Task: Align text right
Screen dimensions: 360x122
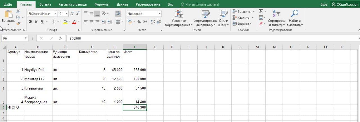Action: click(97, 22)
